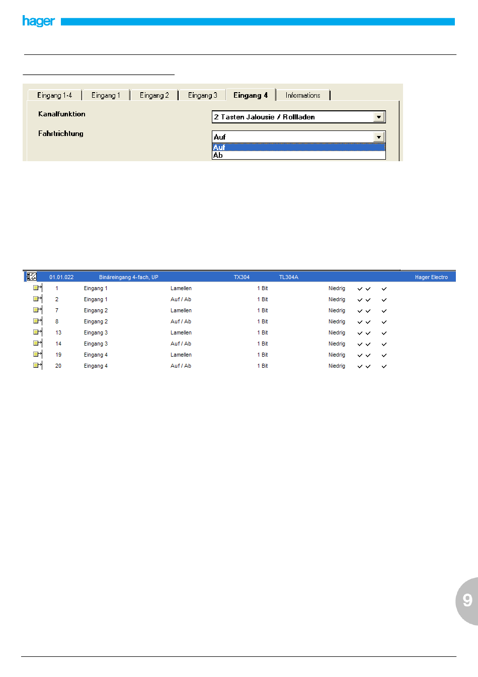Open the Informations tab

pyautogui.click(x=302, y=95)
